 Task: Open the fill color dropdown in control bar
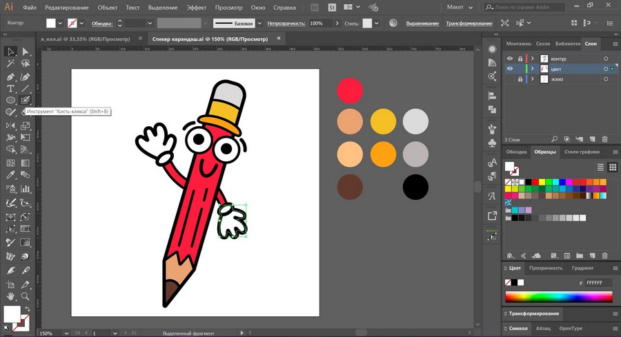pyautogui.click(x=60, y=23)
